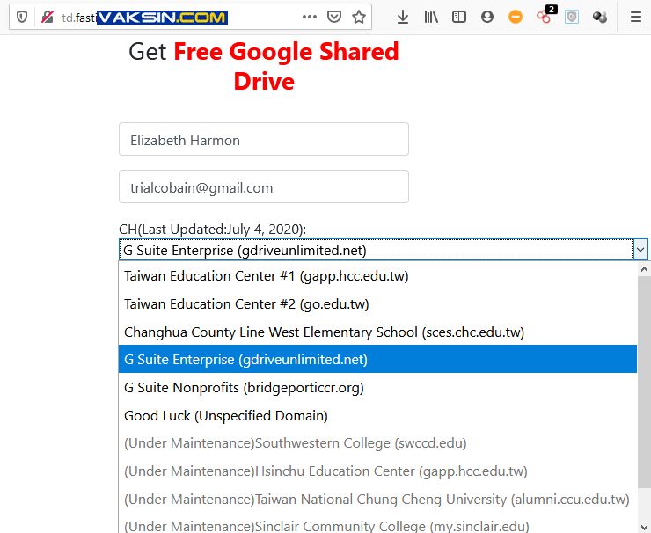Click disabled Hsinchu Education Center entry

tap(377, 471)
